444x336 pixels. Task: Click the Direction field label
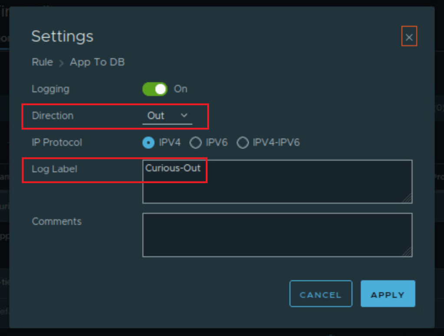coord(53,116)
